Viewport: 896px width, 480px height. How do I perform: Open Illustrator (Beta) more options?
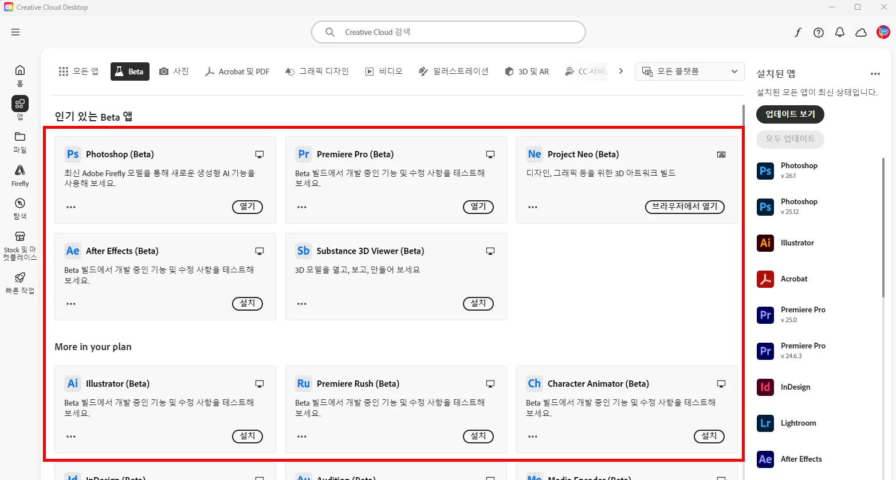pos(71,437)
